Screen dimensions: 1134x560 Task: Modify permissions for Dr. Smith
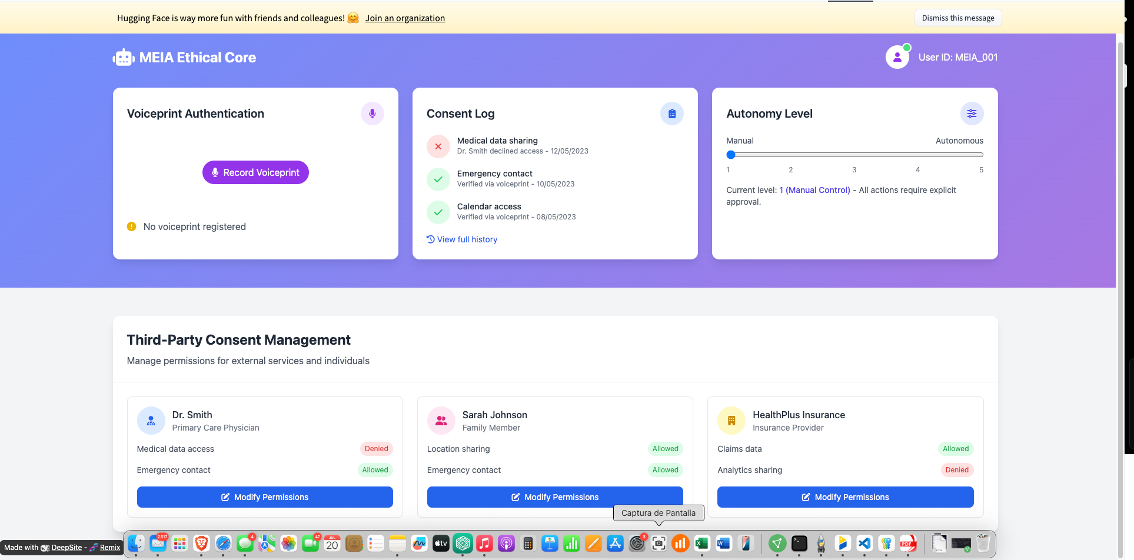coord(265,497)
